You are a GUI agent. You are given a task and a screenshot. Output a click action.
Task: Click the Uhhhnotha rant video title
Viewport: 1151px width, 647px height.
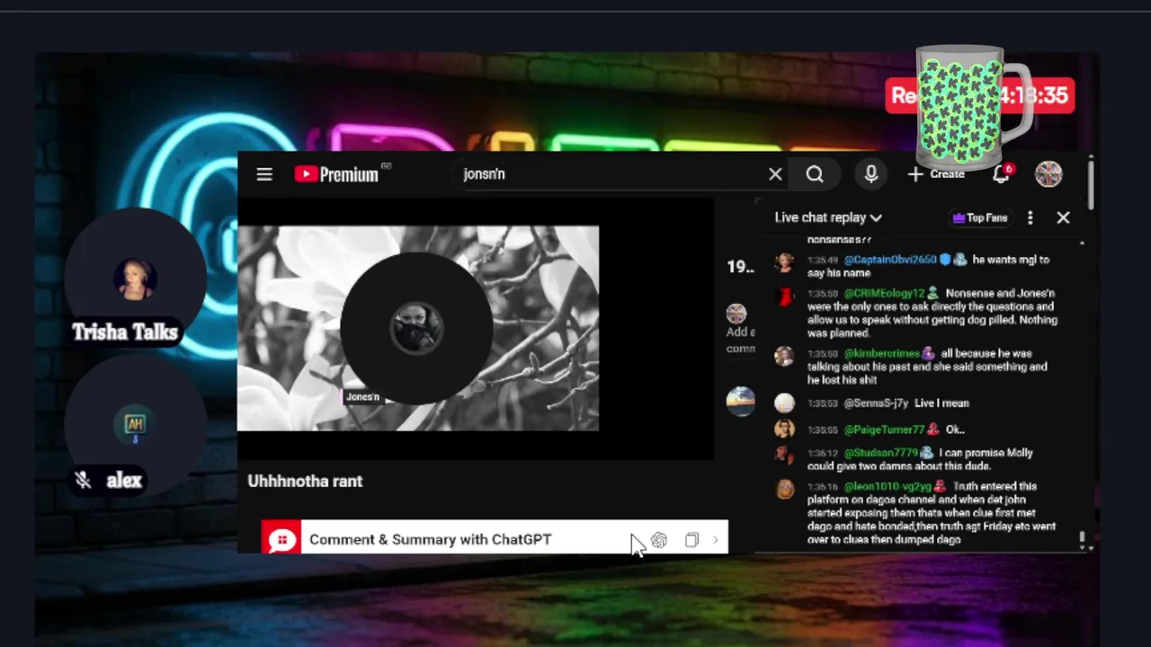(x=305, y=482)
